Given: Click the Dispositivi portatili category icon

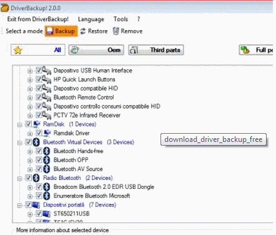Looking at the screenshot, I should click(x=36, y=205).
